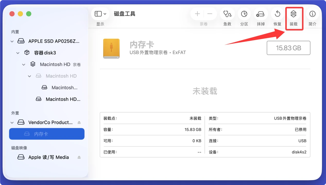Run 急救 (First Aid) on the disk
This screenshot has height=185, width=326.
click(x=227, y=14)
